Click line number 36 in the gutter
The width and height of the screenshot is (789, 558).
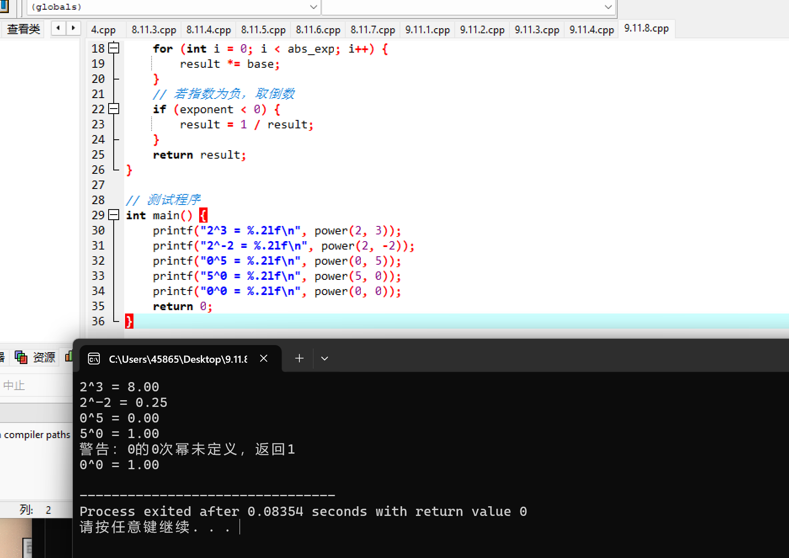[98, 321]
